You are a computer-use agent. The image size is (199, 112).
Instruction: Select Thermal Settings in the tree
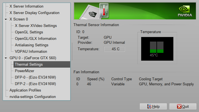point(42,65)
